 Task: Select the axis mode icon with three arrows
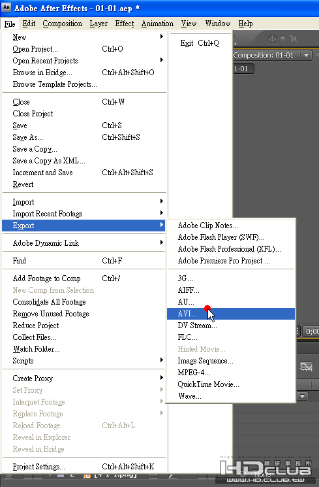click(272, 39)
